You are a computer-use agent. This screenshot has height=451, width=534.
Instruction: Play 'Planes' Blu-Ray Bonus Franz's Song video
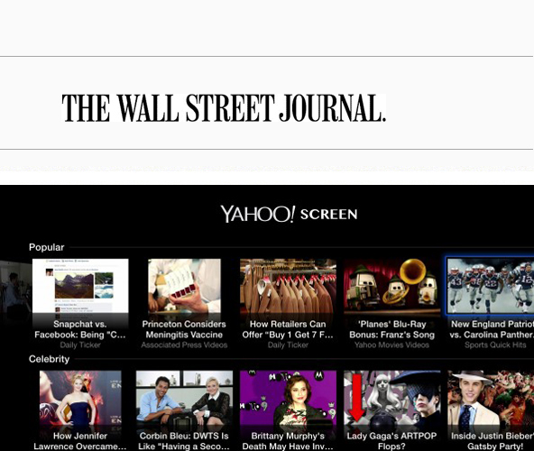[x=392, y=286]
